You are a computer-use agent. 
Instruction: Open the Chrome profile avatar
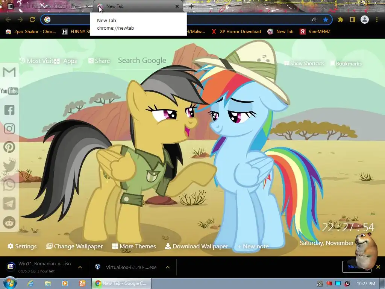pos(365,20)
